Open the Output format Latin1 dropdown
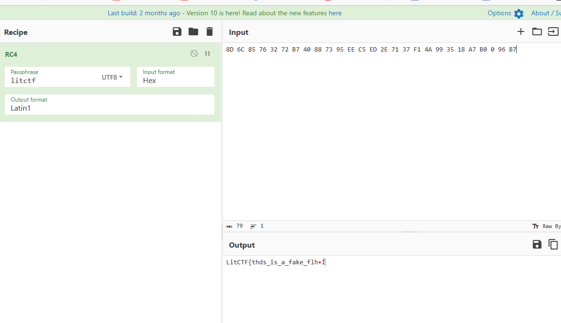 point(109,104)
